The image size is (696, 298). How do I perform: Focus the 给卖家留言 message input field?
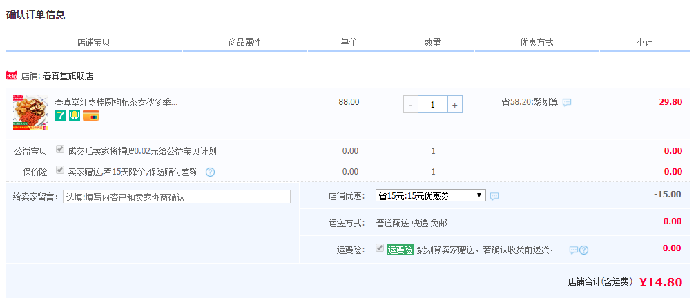click(177, 197)
